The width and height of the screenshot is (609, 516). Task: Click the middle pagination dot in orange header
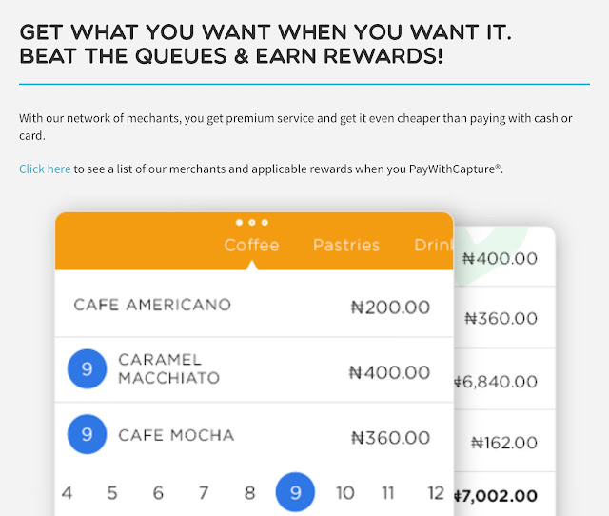252,222
